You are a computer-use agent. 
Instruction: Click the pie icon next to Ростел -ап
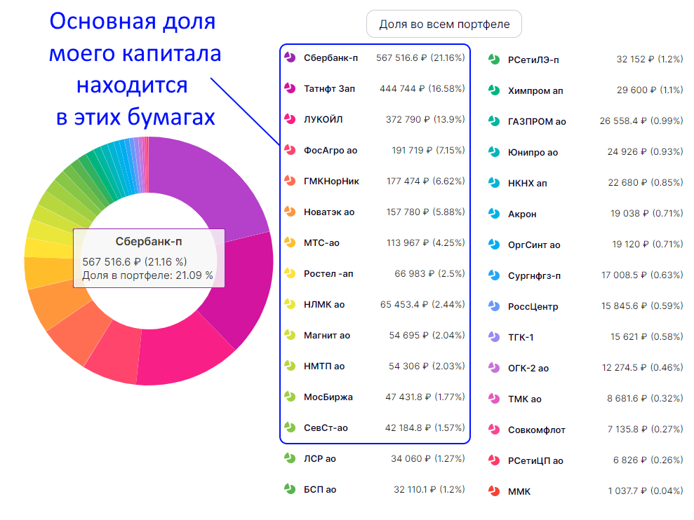[x=290, y=273]
